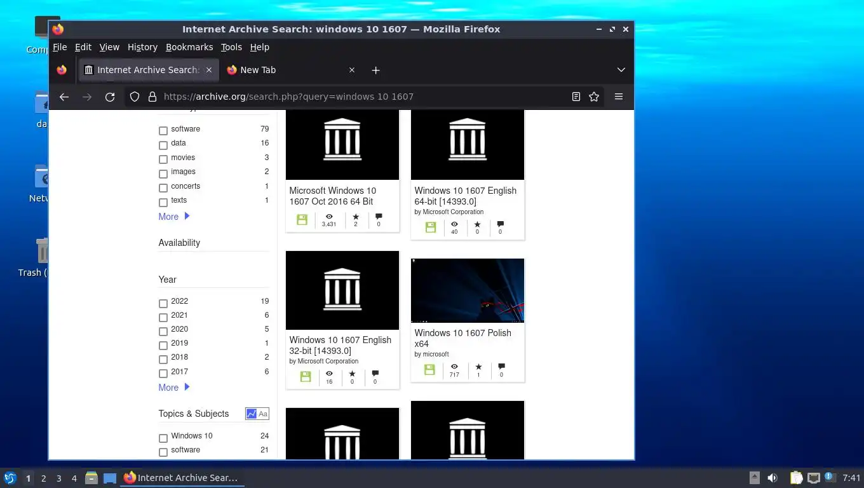The image size is (864, 488).
Task: Open network status tray icon
Action: click(x=814, y=478)
